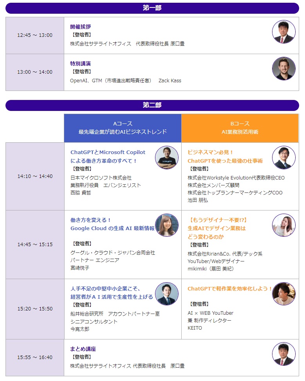
Task: Click シニアコンサルタント text
Action: (94, 322)
